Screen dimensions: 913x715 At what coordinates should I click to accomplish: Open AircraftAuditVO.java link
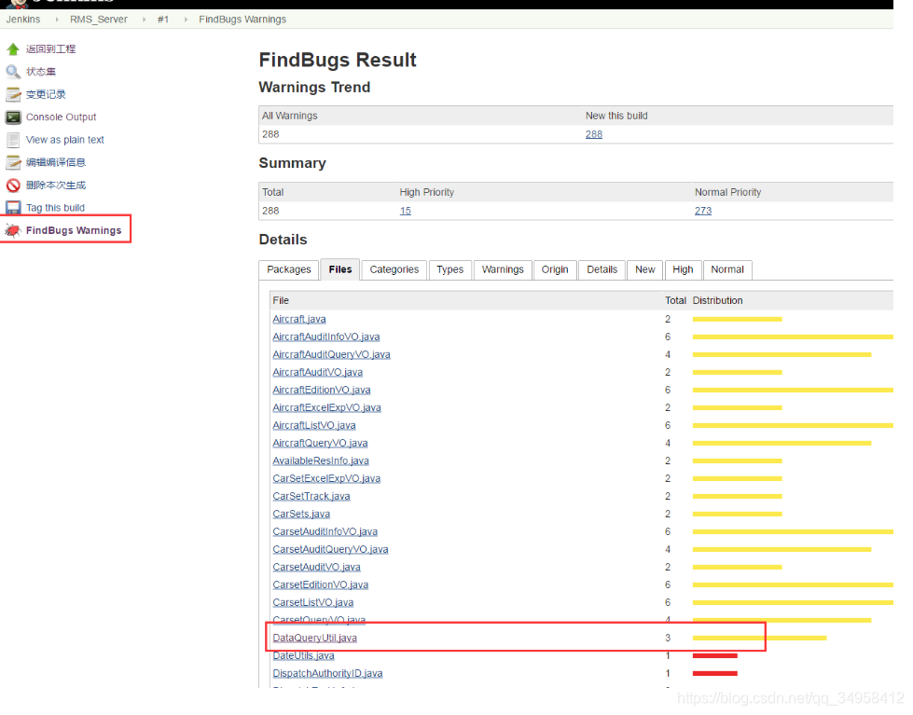[x=317, y=372]
